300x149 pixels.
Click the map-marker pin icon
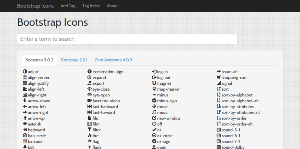pyautogui.click(x=154, y=89)
